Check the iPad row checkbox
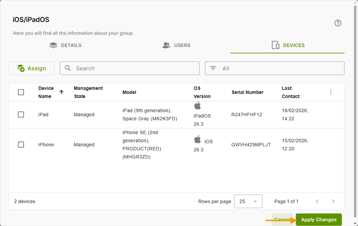This screenshot has width=358, height=226. [x=21, y=115]
